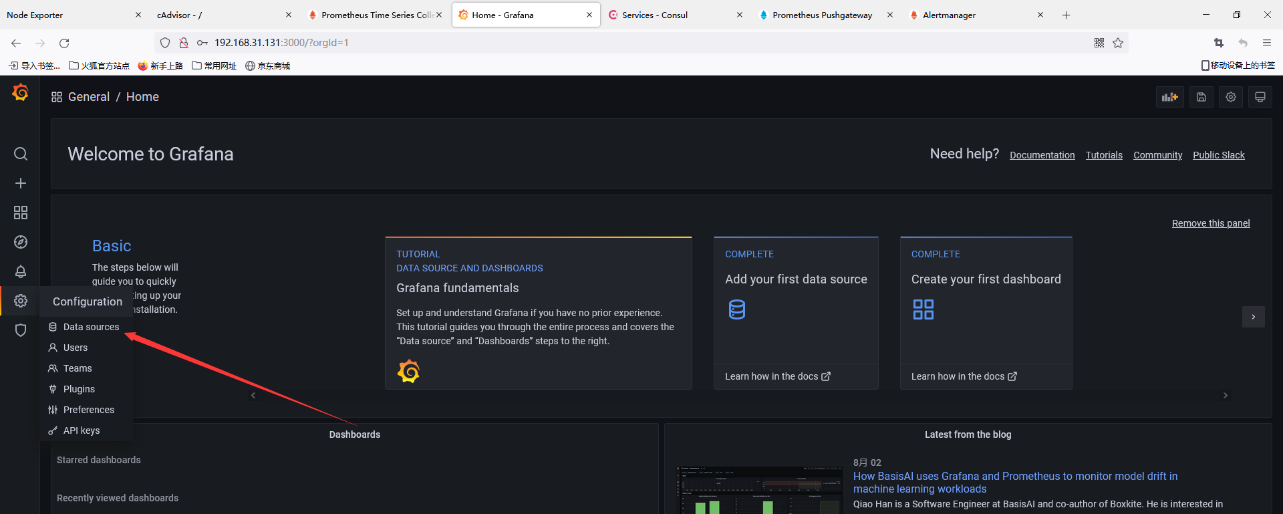Image resolution: width=1283 pixels, height=514 pixels.
Task: Open a new browser tab
Action: click(x=1066, y=15)
